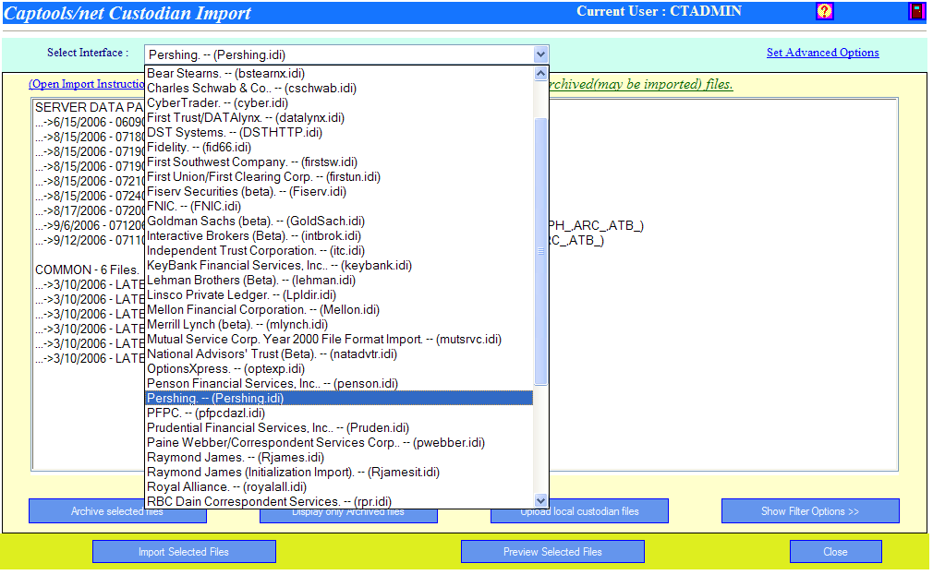Open the Select Interface dropdown arrow
Image resolution: width=933 pixels, height=575 pixels.
540,54
